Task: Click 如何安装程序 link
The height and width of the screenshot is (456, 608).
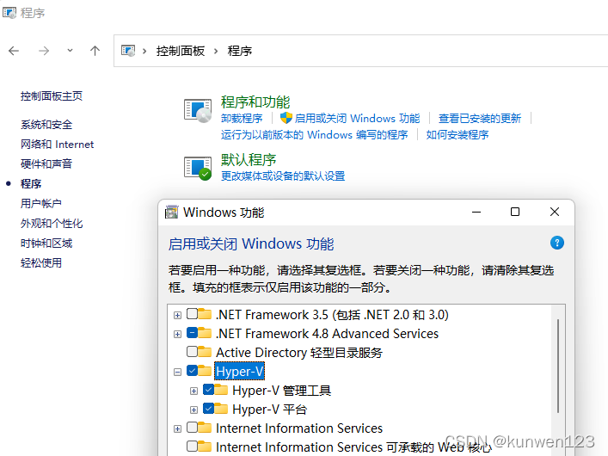Action: tap(458, 135)
